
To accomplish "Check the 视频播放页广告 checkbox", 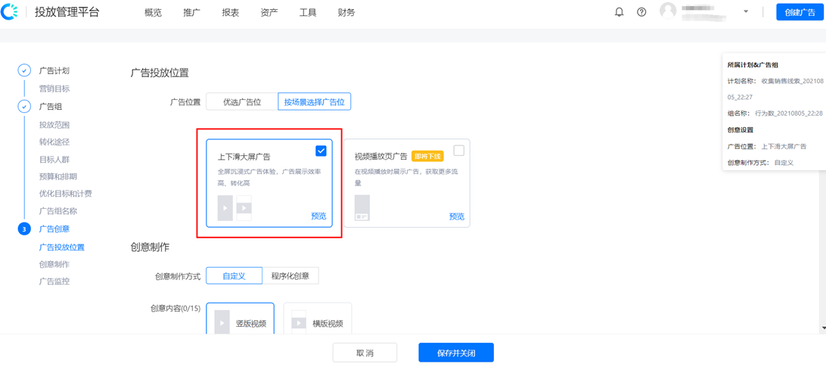I will point(459,151).
